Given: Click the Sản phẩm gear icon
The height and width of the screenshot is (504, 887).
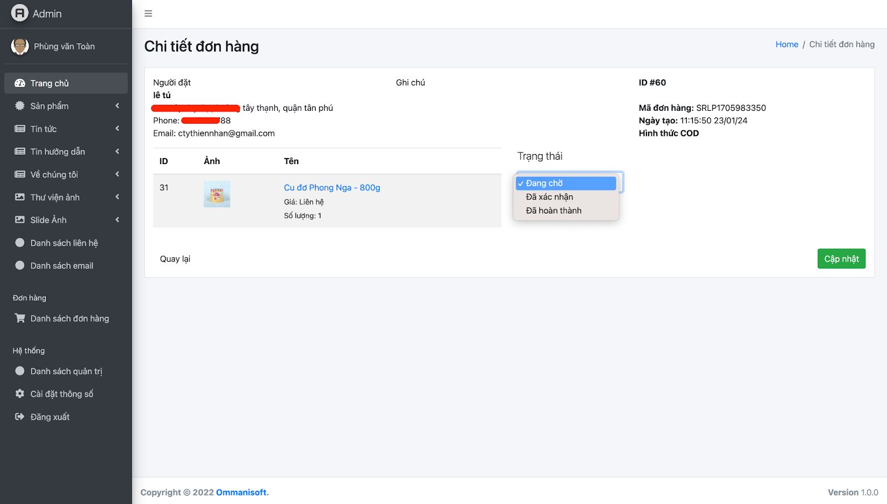Looking at the screenshot, I should click(20, 106).
